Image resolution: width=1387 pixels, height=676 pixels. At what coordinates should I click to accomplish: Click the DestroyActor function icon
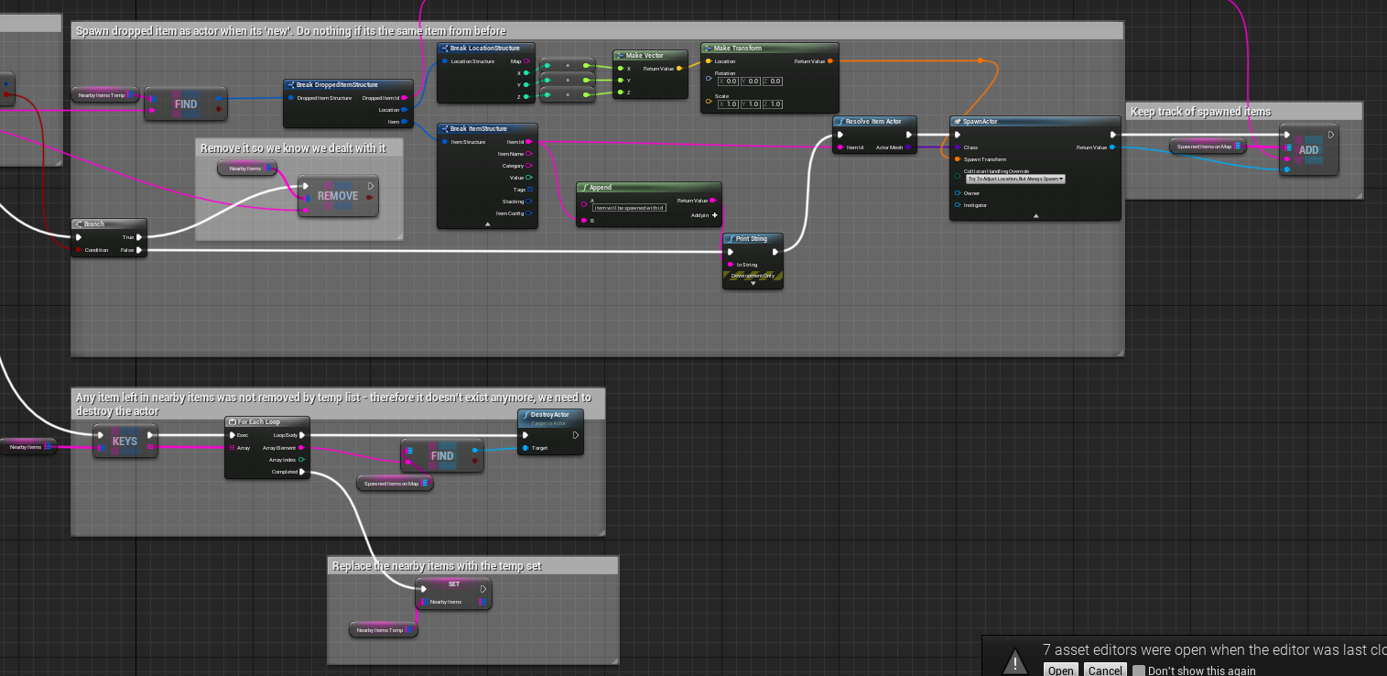[x=526, y=415]
